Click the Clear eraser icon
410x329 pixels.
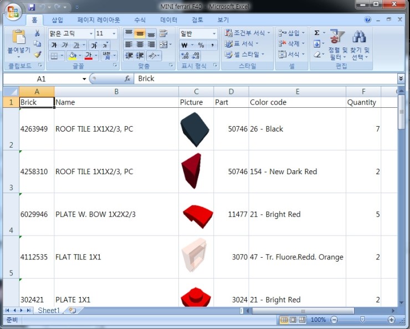pyautogui.click(x=317, y=55)
